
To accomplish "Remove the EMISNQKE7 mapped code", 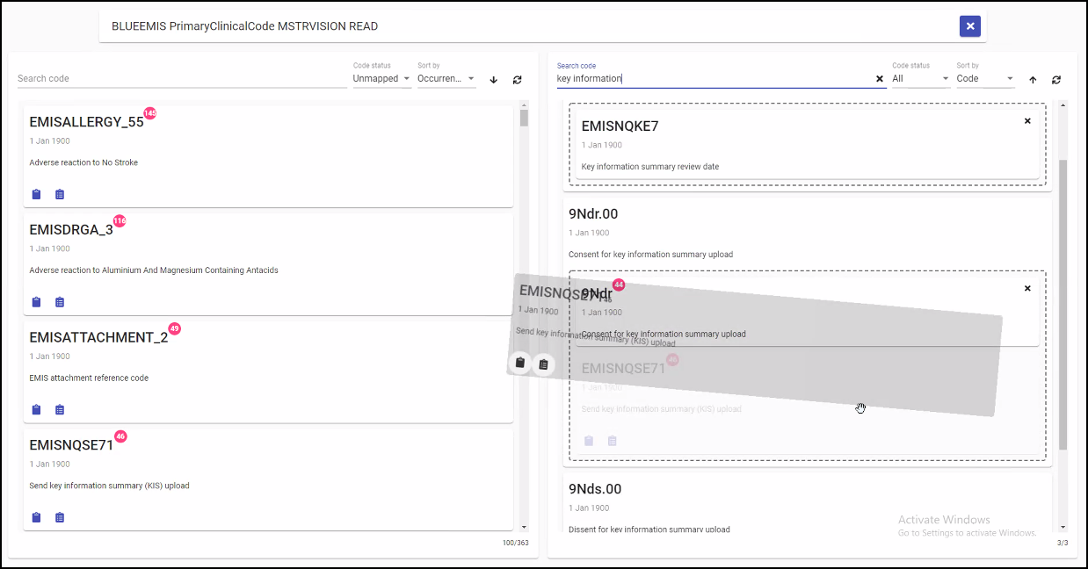I will [x=1027, y=121].
